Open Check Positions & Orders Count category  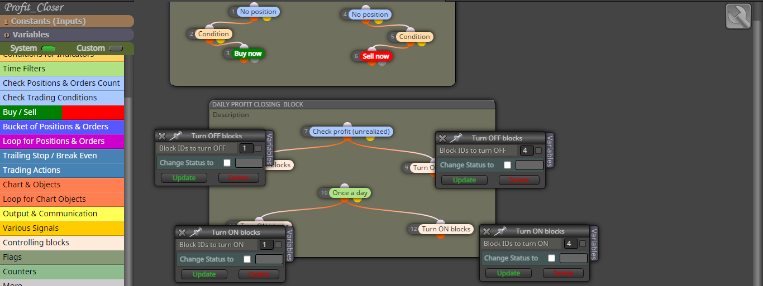[x=62, y=84]
